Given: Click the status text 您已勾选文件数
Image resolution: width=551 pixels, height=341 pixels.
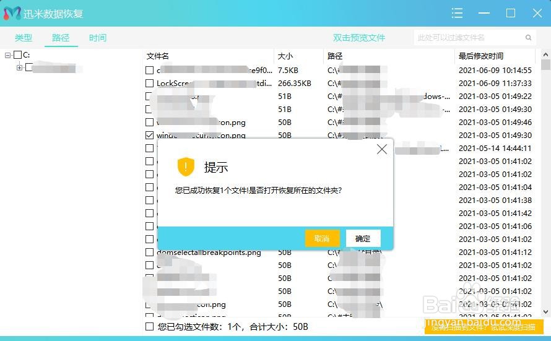Looking at the screenshot, I should click(x=233, y=327).
